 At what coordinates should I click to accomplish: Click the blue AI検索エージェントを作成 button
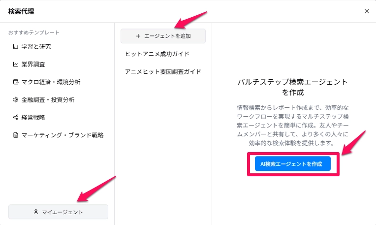point(293,164)
